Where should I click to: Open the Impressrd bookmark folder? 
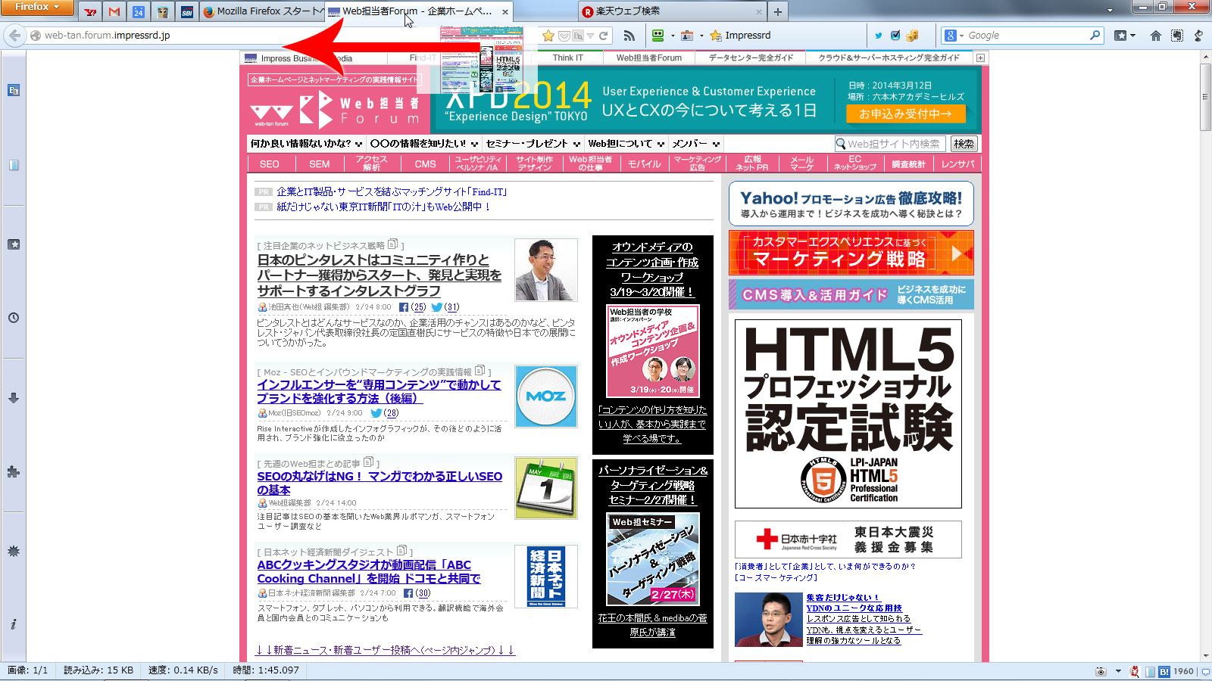point(740,36)
